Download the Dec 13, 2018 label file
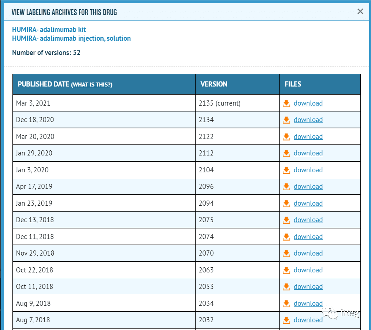 (x=308, y=220)
